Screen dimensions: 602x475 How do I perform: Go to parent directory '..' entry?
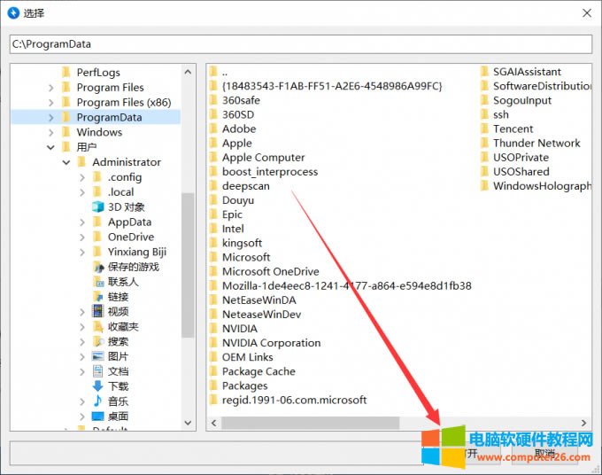click(225, 72)
